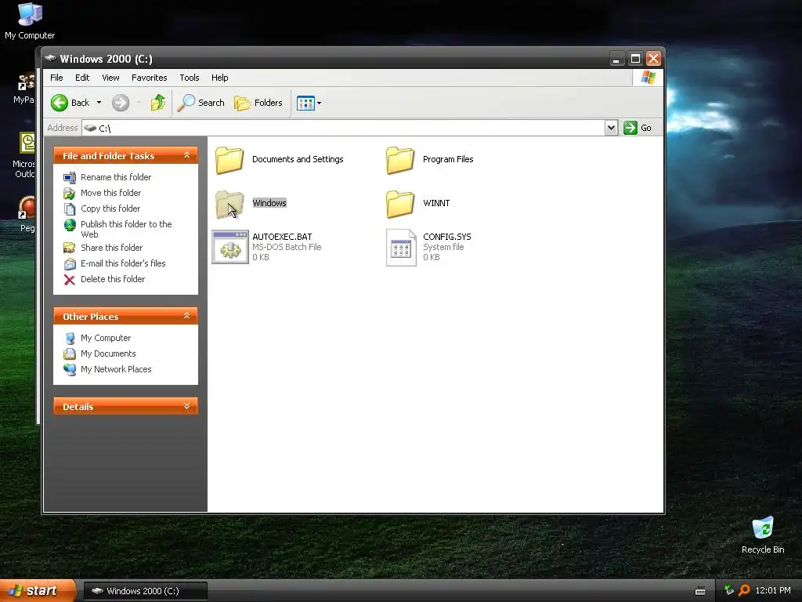
Task: Click the Start button
Action: tap(37, 591)
